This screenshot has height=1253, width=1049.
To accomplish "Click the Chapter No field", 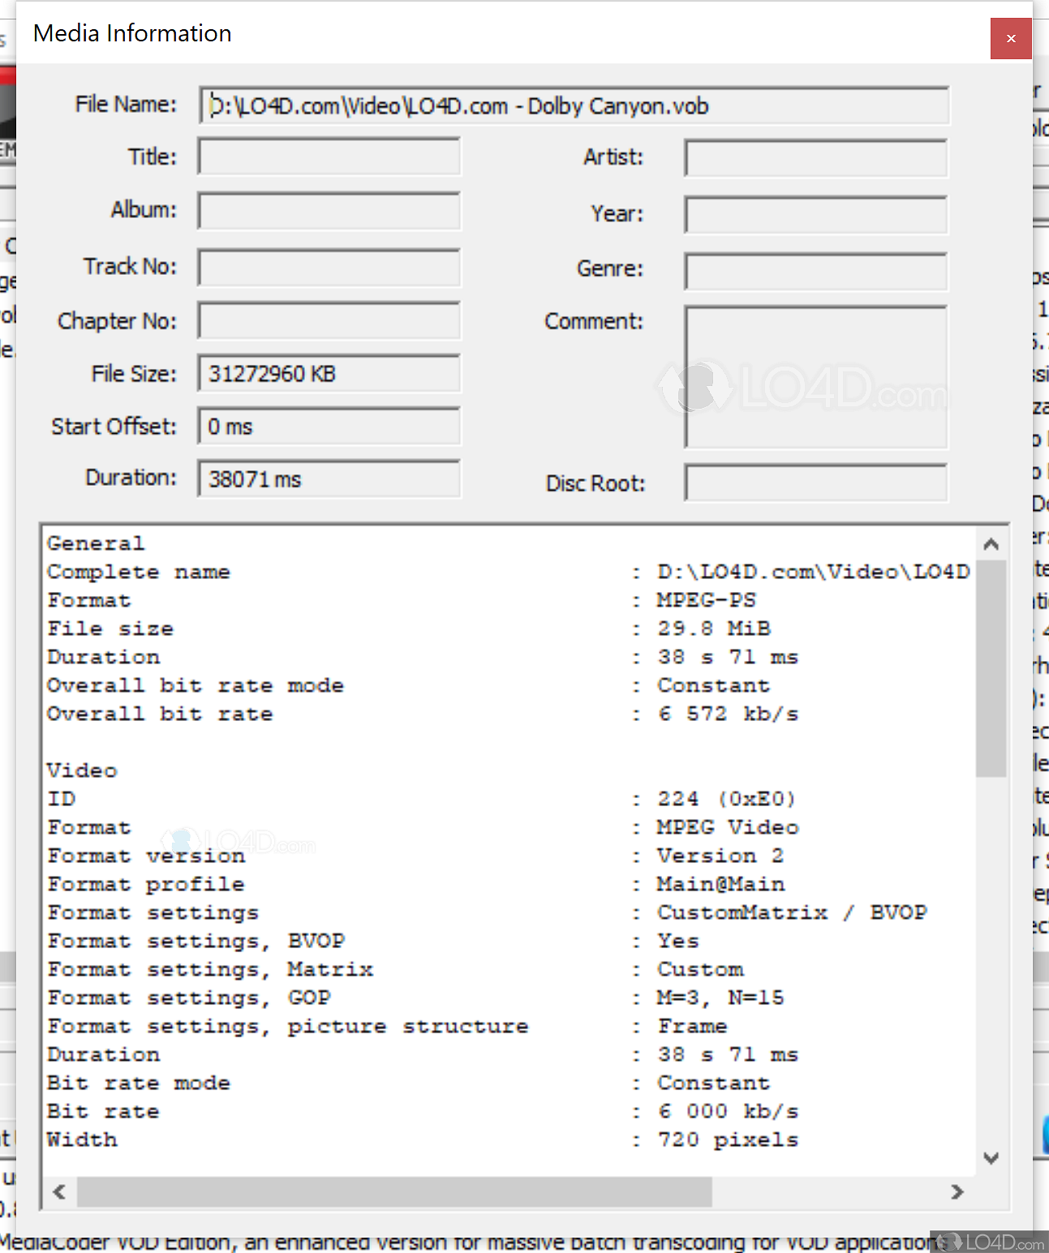I will (329, 321).
